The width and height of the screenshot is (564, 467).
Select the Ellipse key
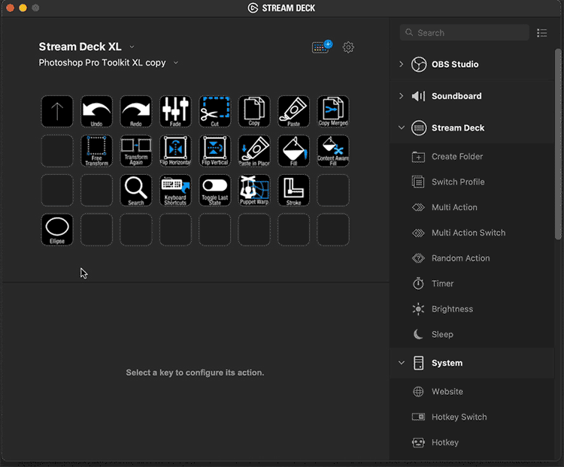point(57,230)
